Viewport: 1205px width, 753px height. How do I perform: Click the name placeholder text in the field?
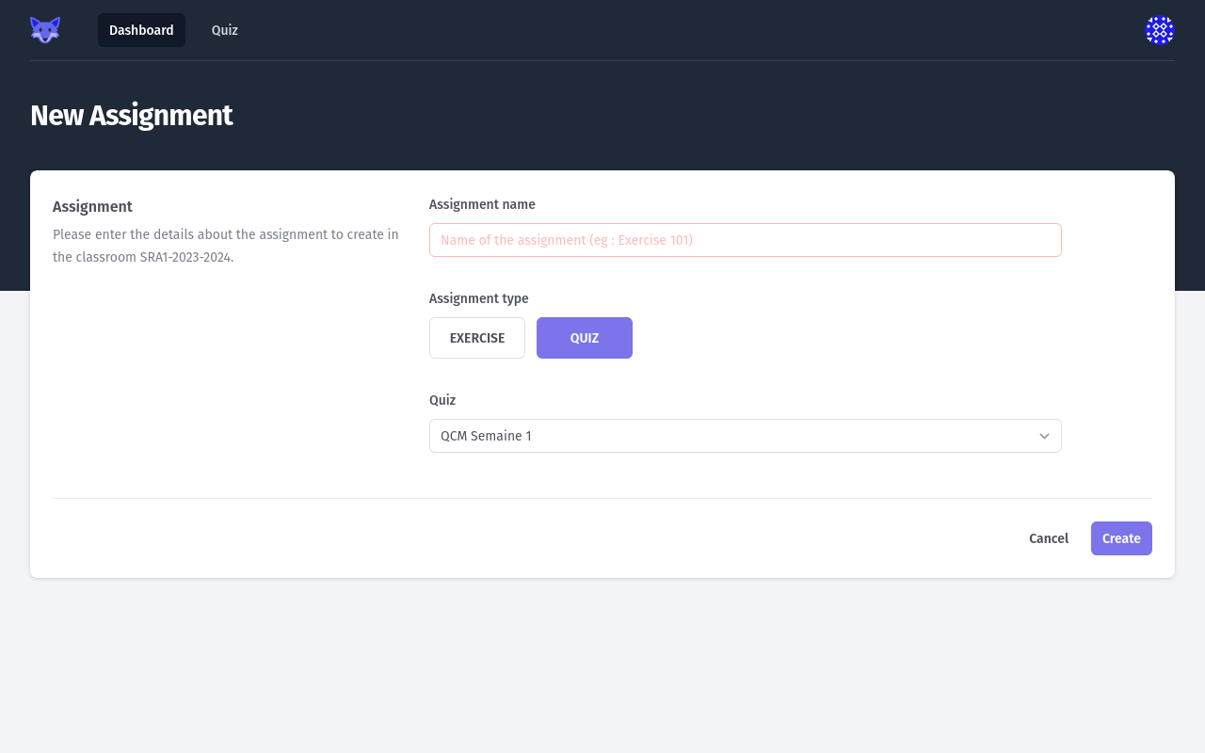pos(566,240)
